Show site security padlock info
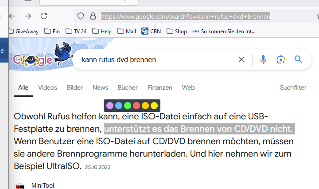This screenshot has height=189, width=319. [93, 16]
